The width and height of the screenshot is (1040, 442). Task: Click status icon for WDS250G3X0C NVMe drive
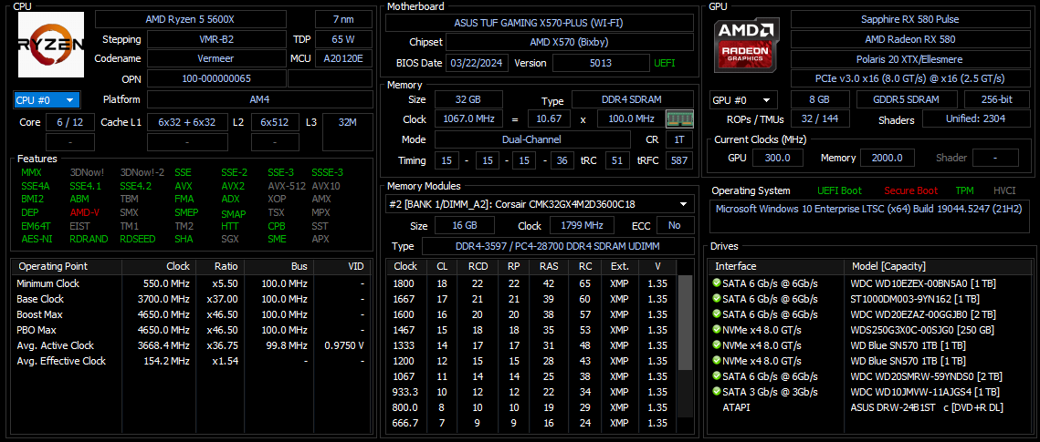point(717,330)
